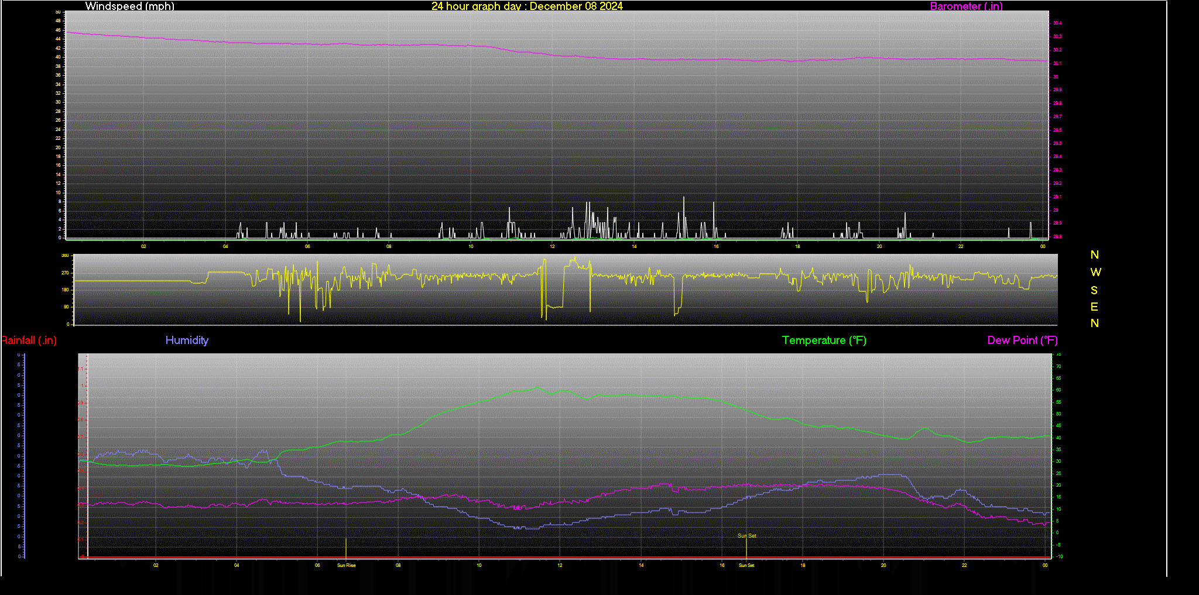Click 'Sun Rise' label on bottom hour axis
Viewport: 1199px width, 595px height.
point(346,565)
